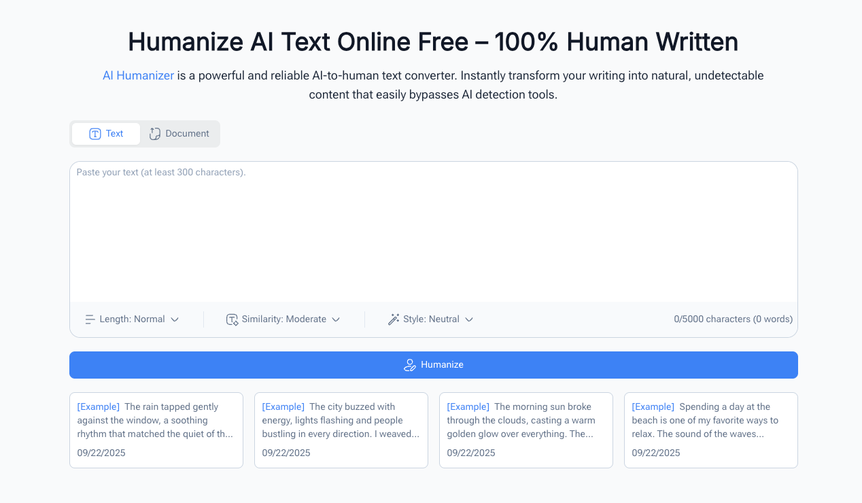Select the Text tab
The image size is (862, 503).
pyautogui.click(x=106, y=134)
